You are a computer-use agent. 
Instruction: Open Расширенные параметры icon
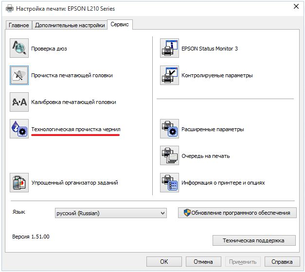[x=169, y=129]
